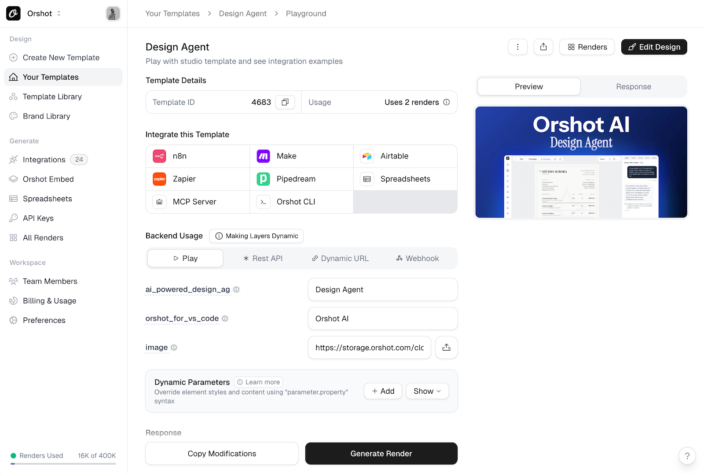This screenshot has height=473, width=704.
Task: Open the Show dropdown in Dynamic Parameters
Action: point(427,391)
